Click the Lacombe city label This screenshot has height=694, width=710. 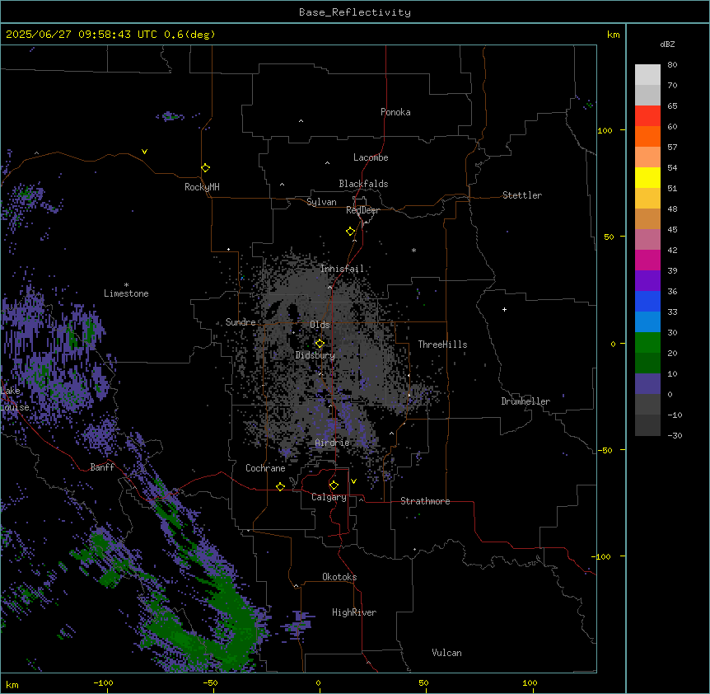[371, 157]
